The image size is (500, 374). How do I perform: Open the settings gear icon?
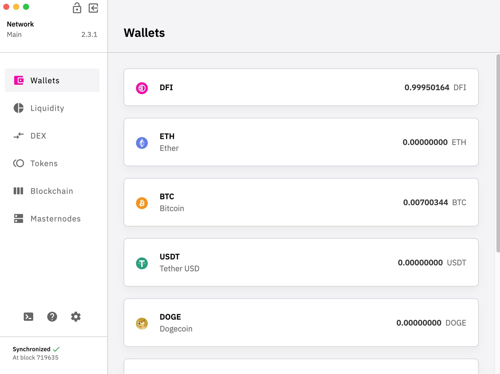pos(76,317)
